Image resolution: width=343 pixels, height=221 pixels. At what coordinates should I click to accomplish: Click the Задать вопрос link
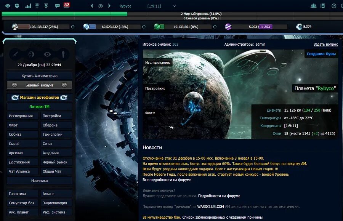click(x=326, y=45)
